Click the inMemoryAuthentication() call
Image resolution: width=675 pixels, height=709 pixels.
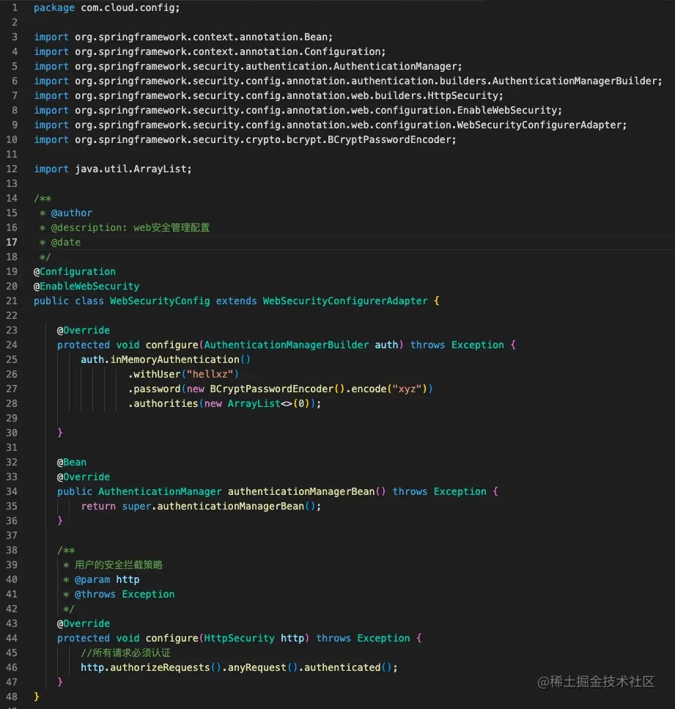point(180,359)
